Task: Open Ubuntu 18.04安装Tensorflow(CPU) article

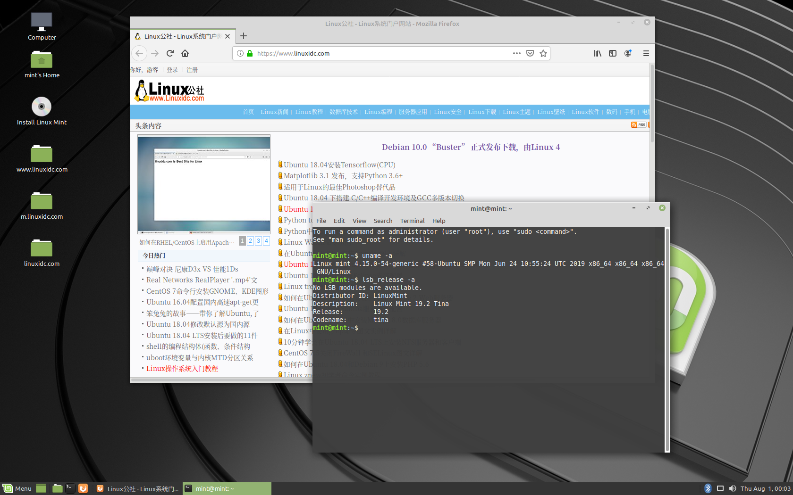Action: coord(339,165)
